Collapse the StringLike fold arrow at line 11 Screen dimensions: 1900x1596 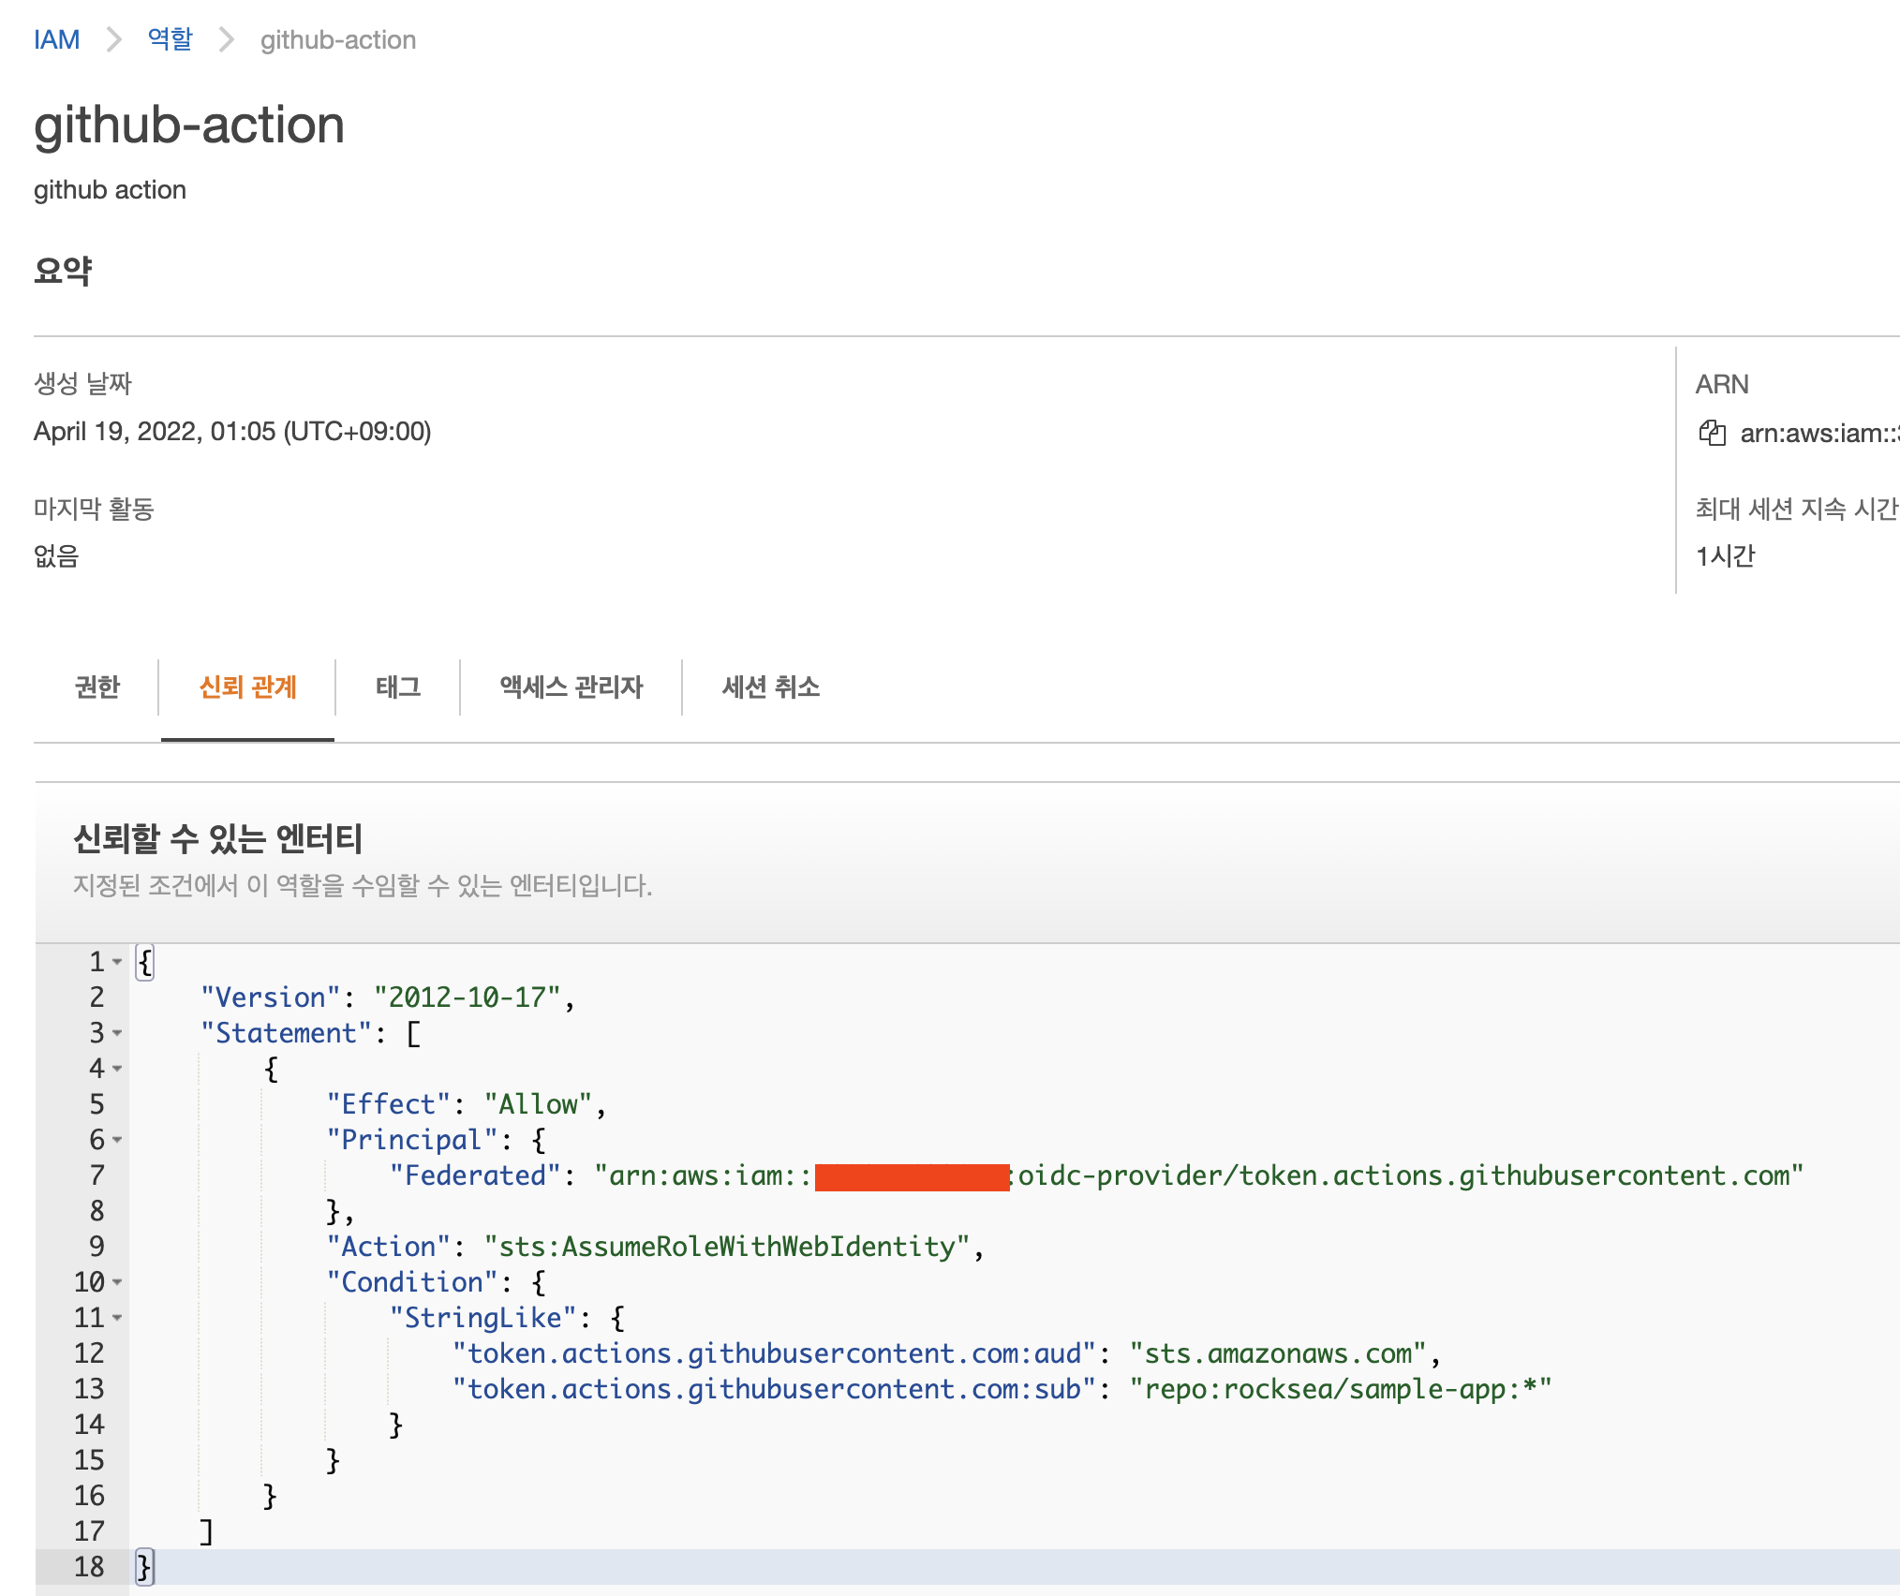[117, 1318]
